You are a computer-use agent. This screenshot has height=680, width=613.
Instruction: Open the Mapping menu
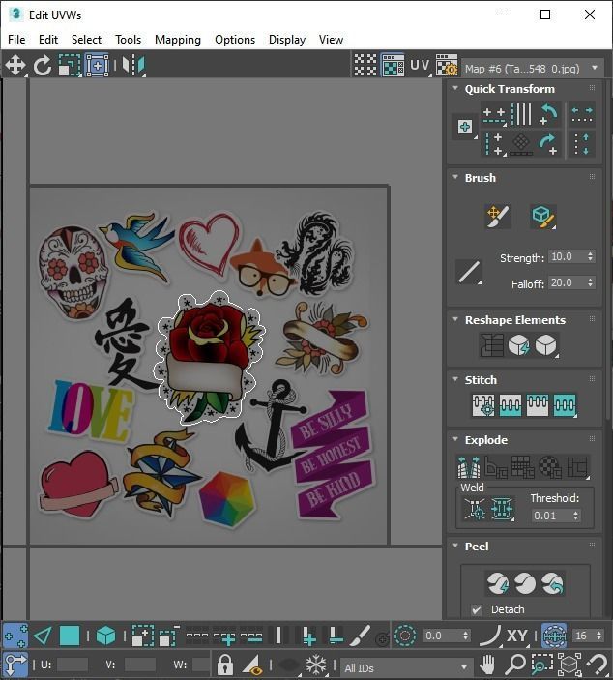[178, 40]
